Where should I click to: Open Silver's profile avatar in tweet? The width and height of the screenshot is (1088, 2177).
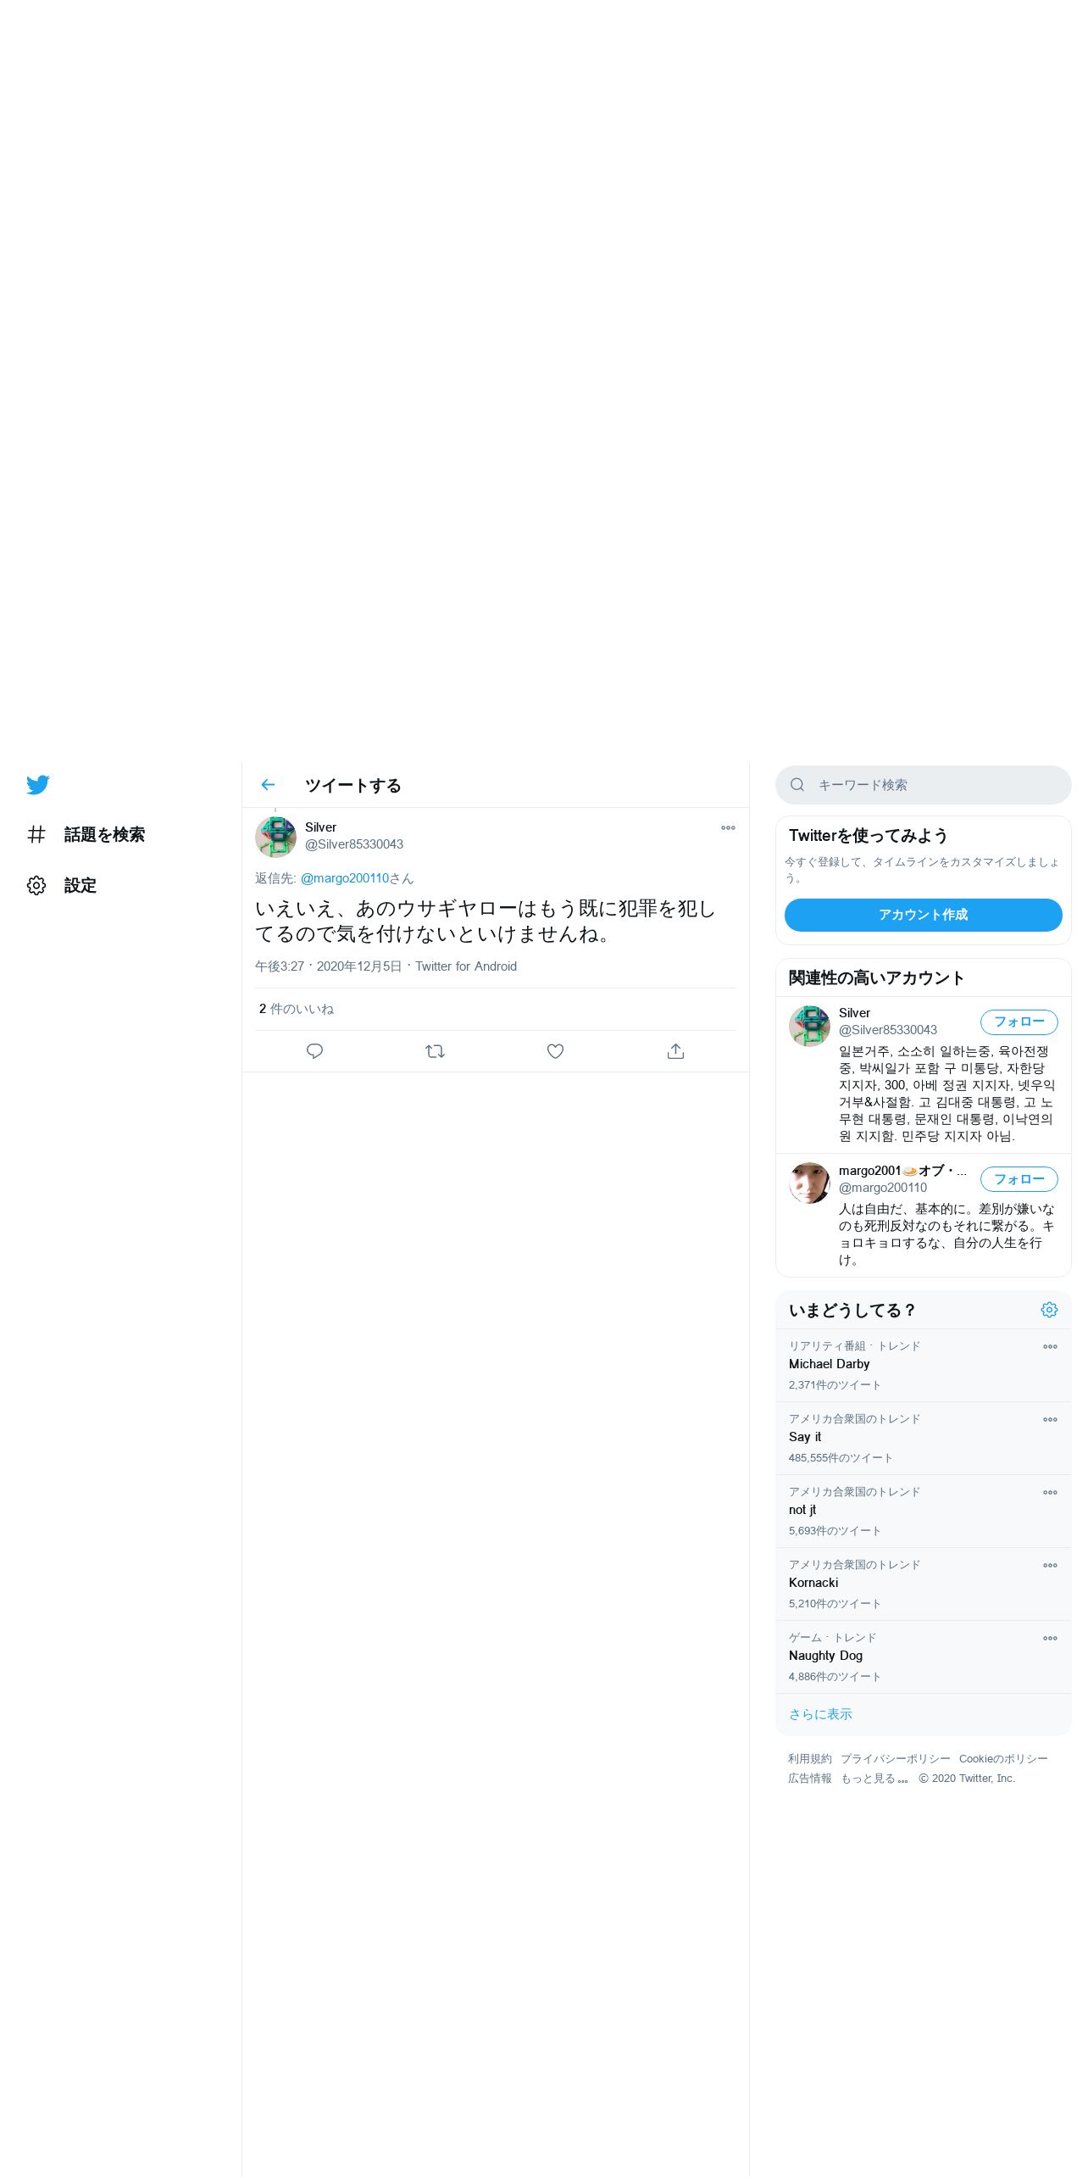(x=275, y=837)
